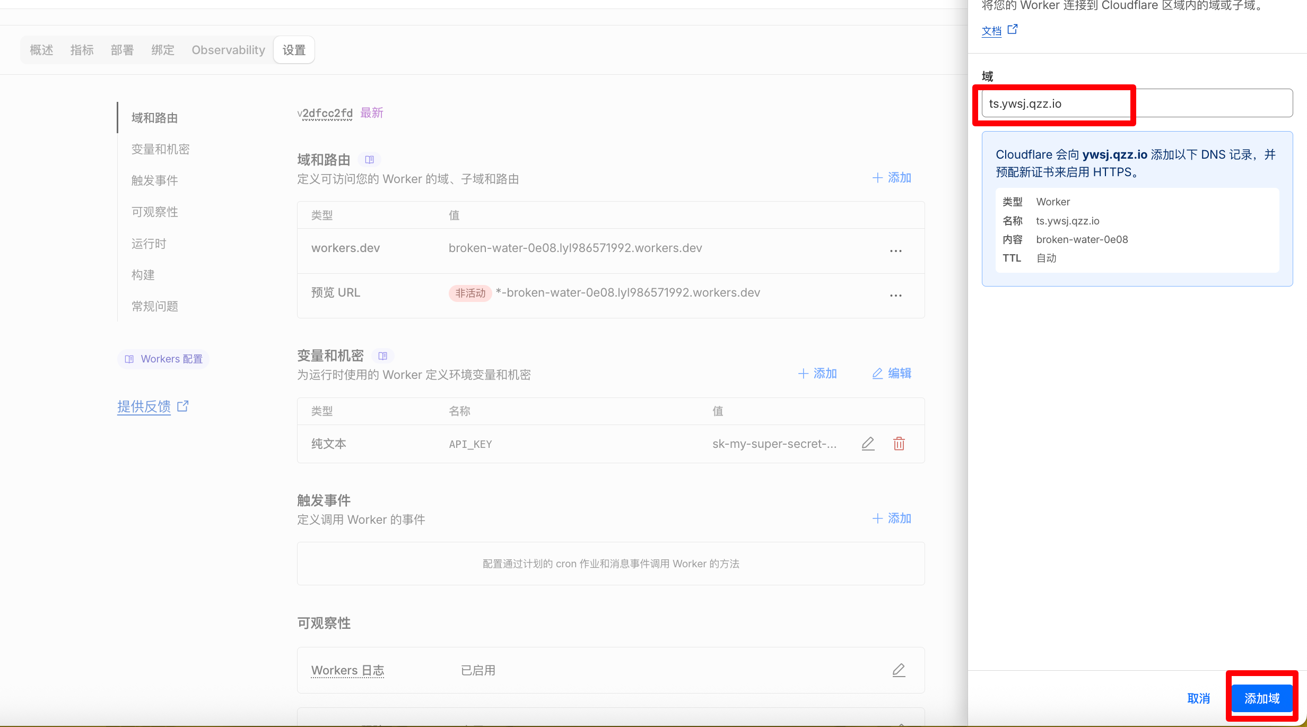The image size is (1307, 727).
Task: Open three-dot menu for workers.dev row
Action: (895, 251)
